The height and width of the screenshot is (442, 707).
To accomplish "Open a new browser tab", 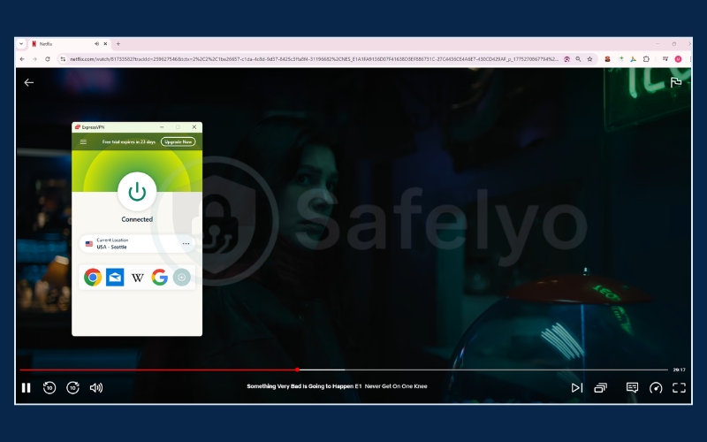I will click(118, 43).
